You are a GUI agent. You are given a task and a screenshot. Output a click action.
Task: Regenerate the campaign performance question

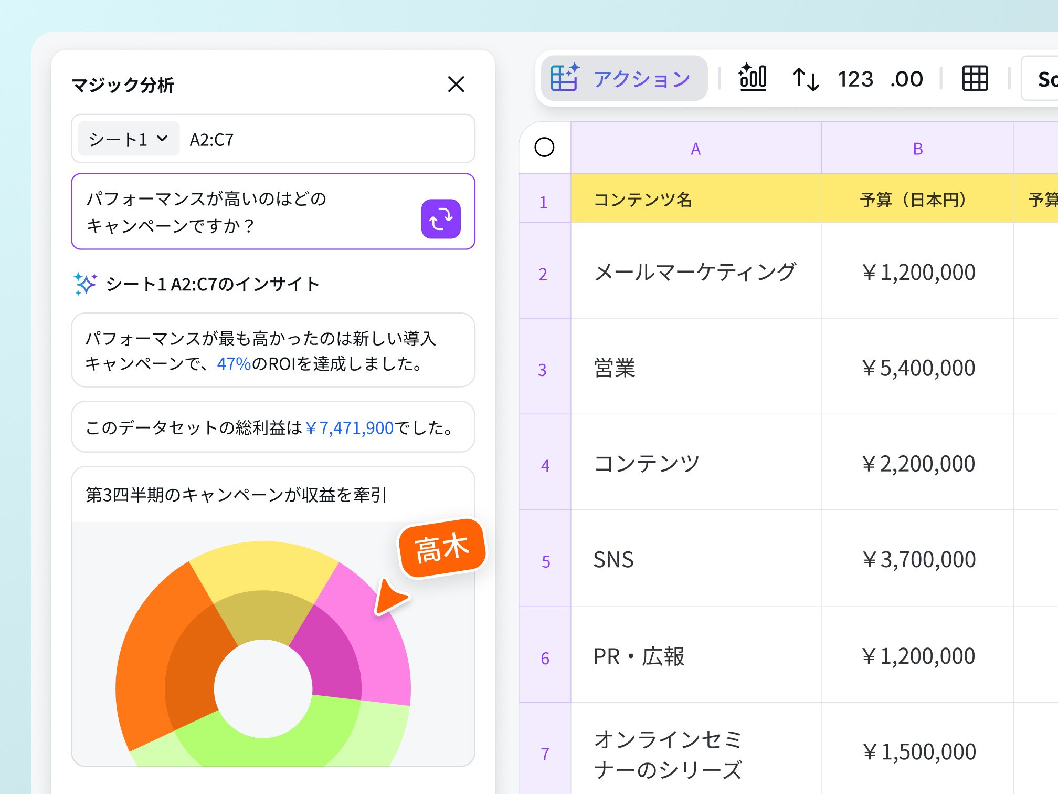click(x=441, y=218)
